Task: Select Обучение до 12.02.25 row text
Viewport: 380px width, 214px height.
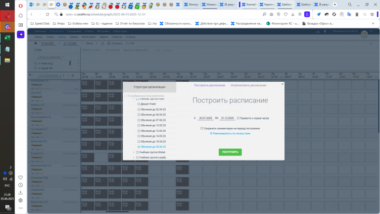Action: pos(153,125)
